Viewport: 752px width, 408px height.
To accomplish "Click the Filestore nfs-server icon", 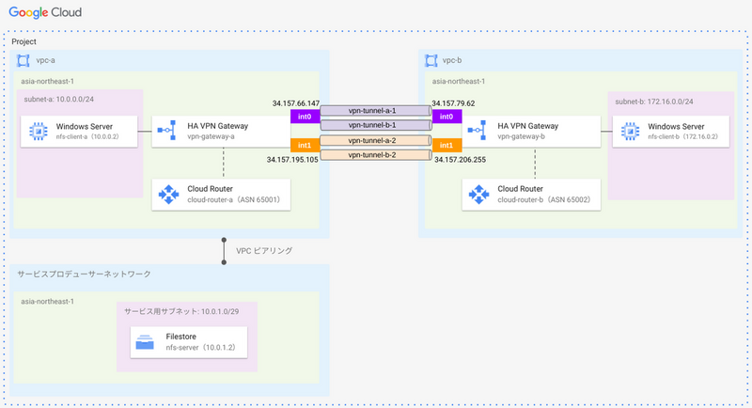I will click(145, 342).
